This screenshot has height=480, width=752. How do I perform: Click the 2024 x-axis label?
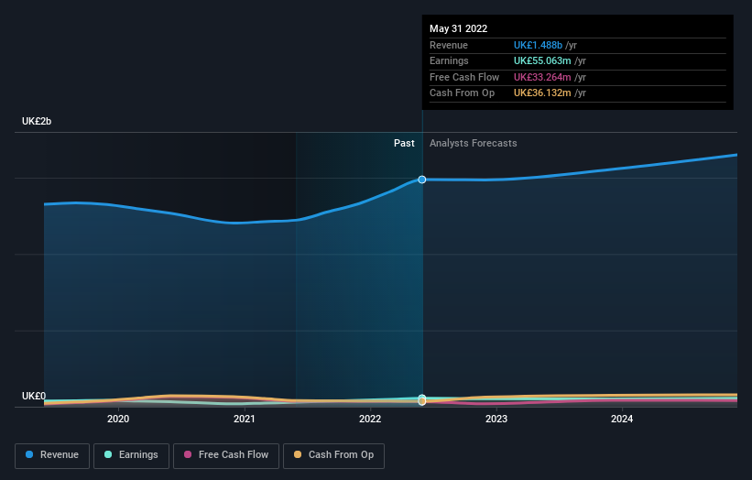(622, 419)
